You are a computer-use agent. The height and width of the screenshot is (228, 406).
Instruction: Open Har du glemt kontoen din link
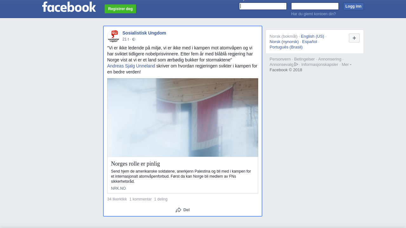(313, 14)
